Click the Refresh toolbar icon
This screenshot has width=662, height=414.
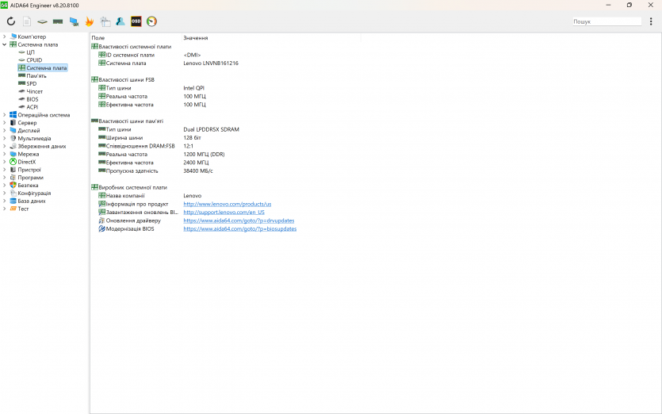pyautogui.click(x=11, y=21)
